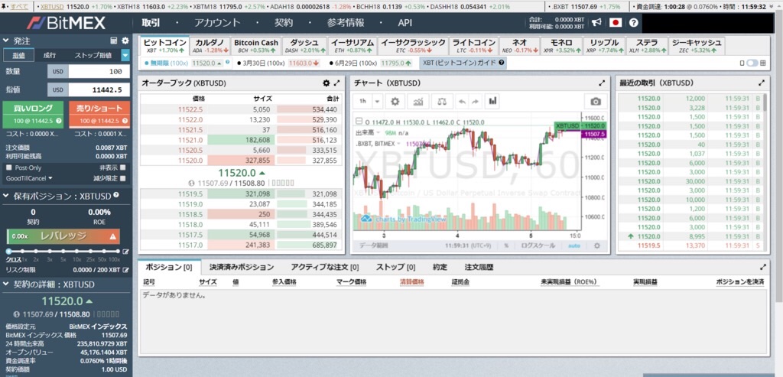This screenshot has width=783, height=377.
Task: Collapse the 保有ポジション section
Action: (5, 195)
